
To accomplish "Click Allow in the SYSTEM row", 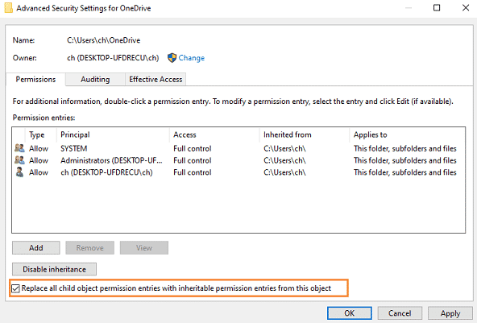I will [39, 148].
